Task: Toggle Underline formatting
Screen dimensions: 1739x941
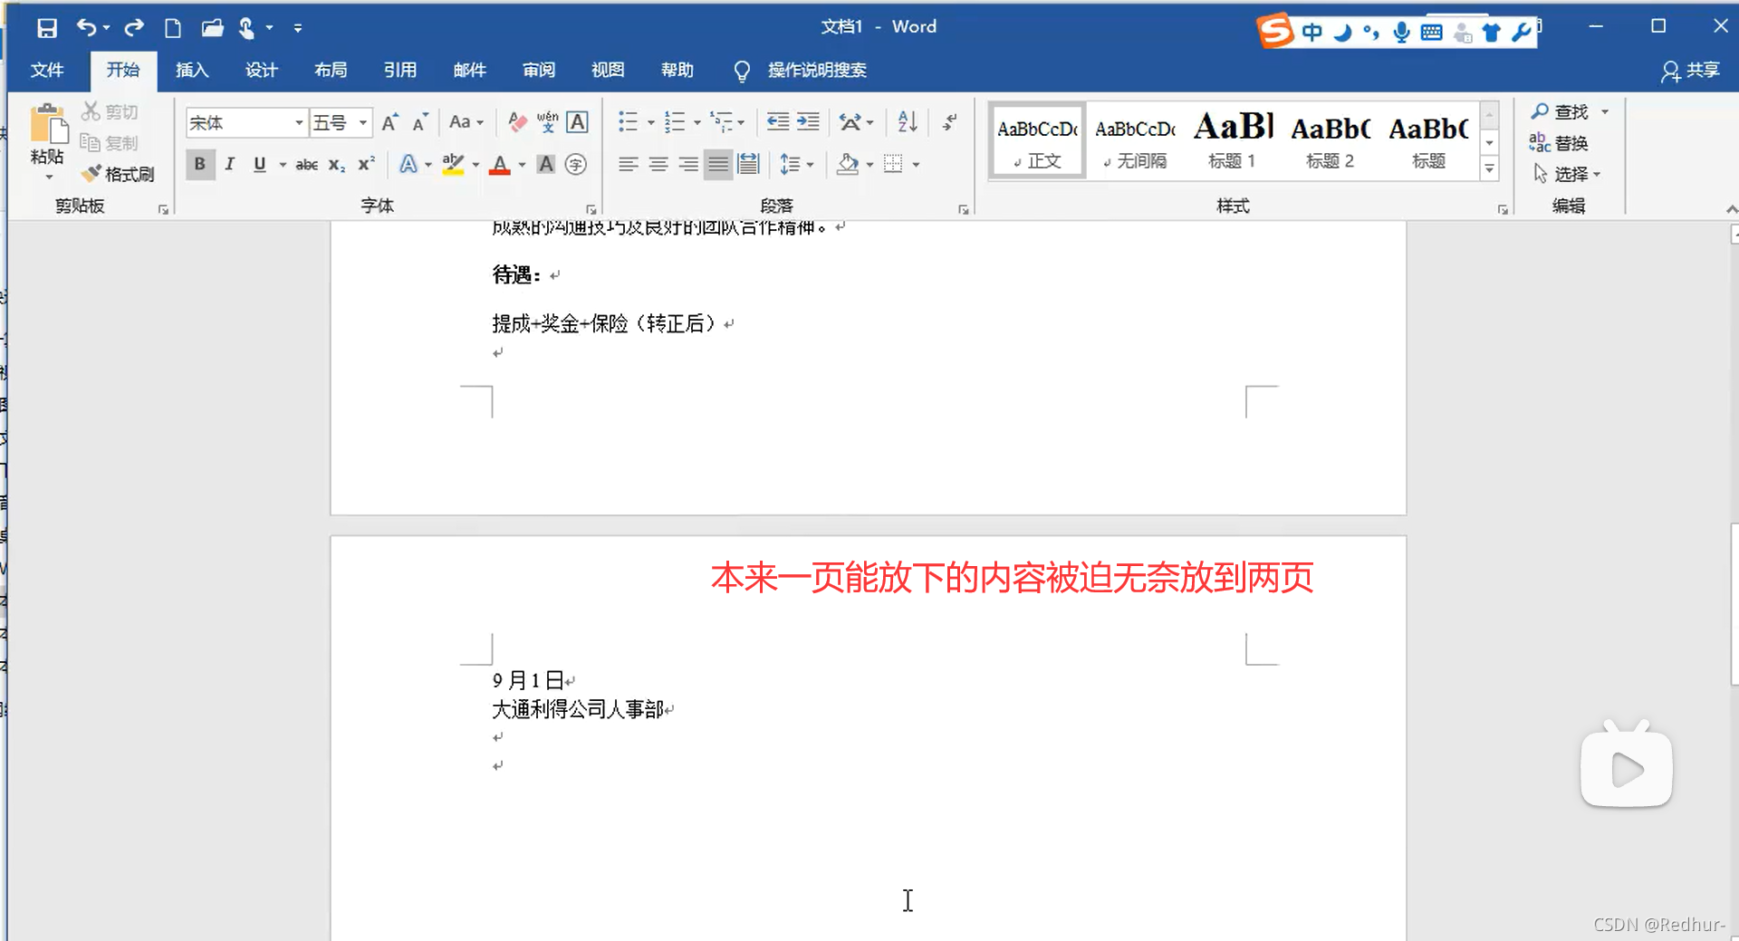Action: click(259, 164)
